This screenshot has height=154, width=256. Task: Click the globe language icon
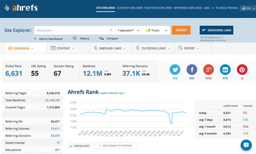click(x=244, y=8)
